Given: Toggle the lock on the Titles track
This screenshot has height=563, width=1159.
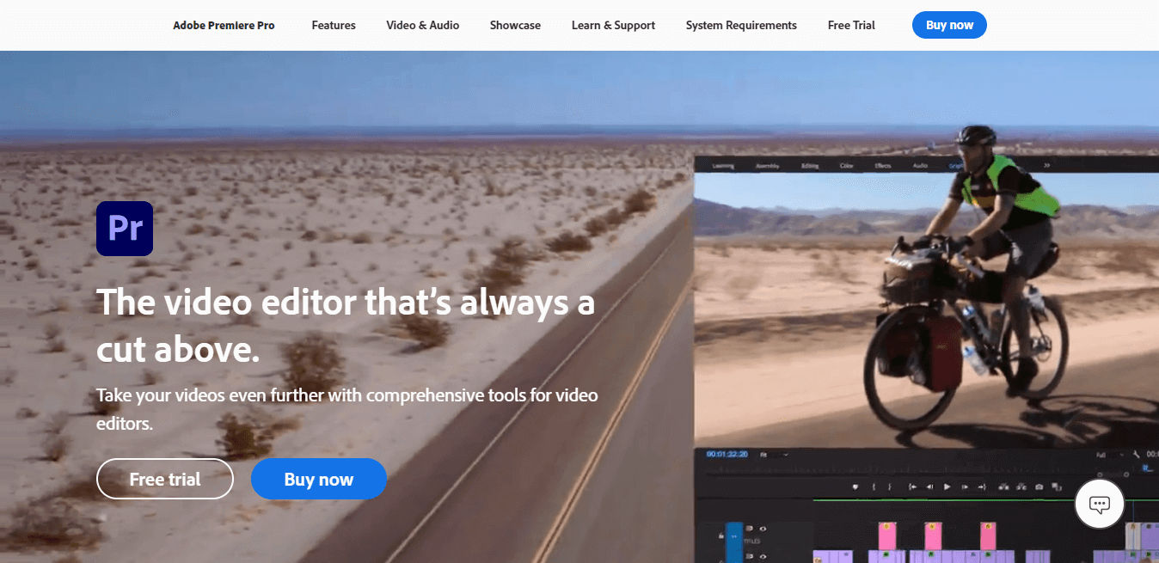Looking at the screenshot, I should (721, 535).
